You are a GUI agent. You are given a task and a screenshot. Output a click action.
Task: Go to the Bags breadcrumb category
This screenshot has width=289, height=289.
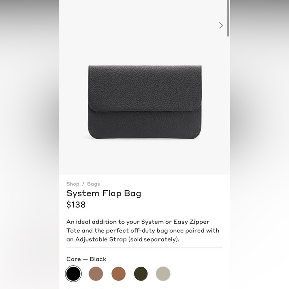click(94, 184)
